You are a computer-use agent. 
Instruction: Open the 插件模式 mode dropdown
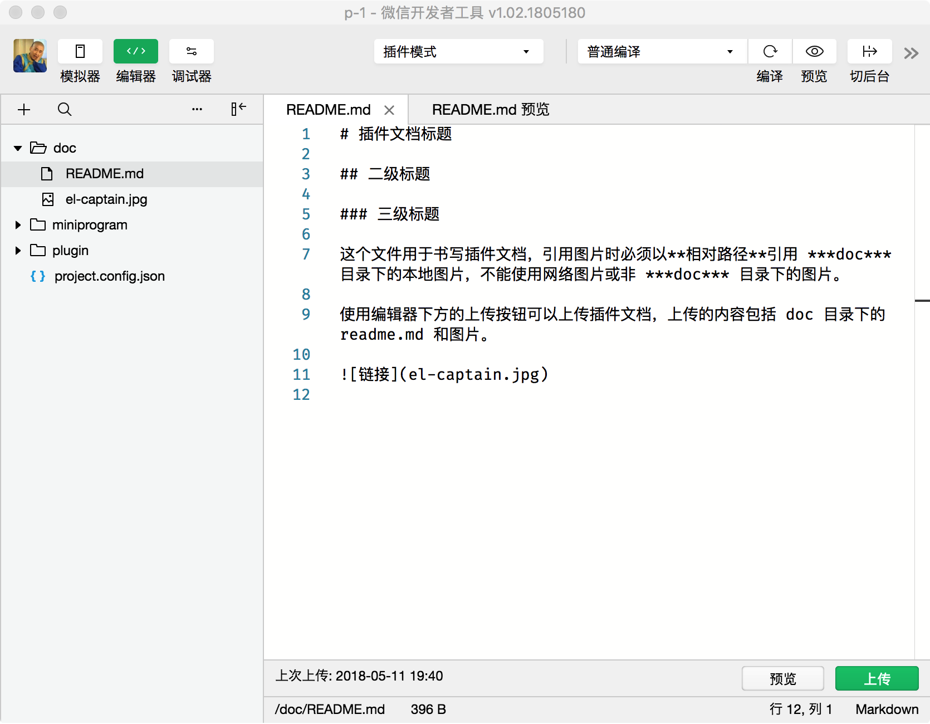point(458,52)
